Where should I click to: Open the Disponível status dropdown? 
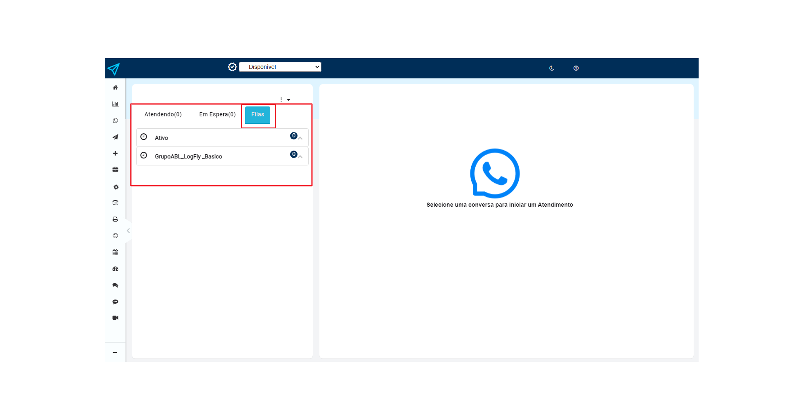coord(280,67)
